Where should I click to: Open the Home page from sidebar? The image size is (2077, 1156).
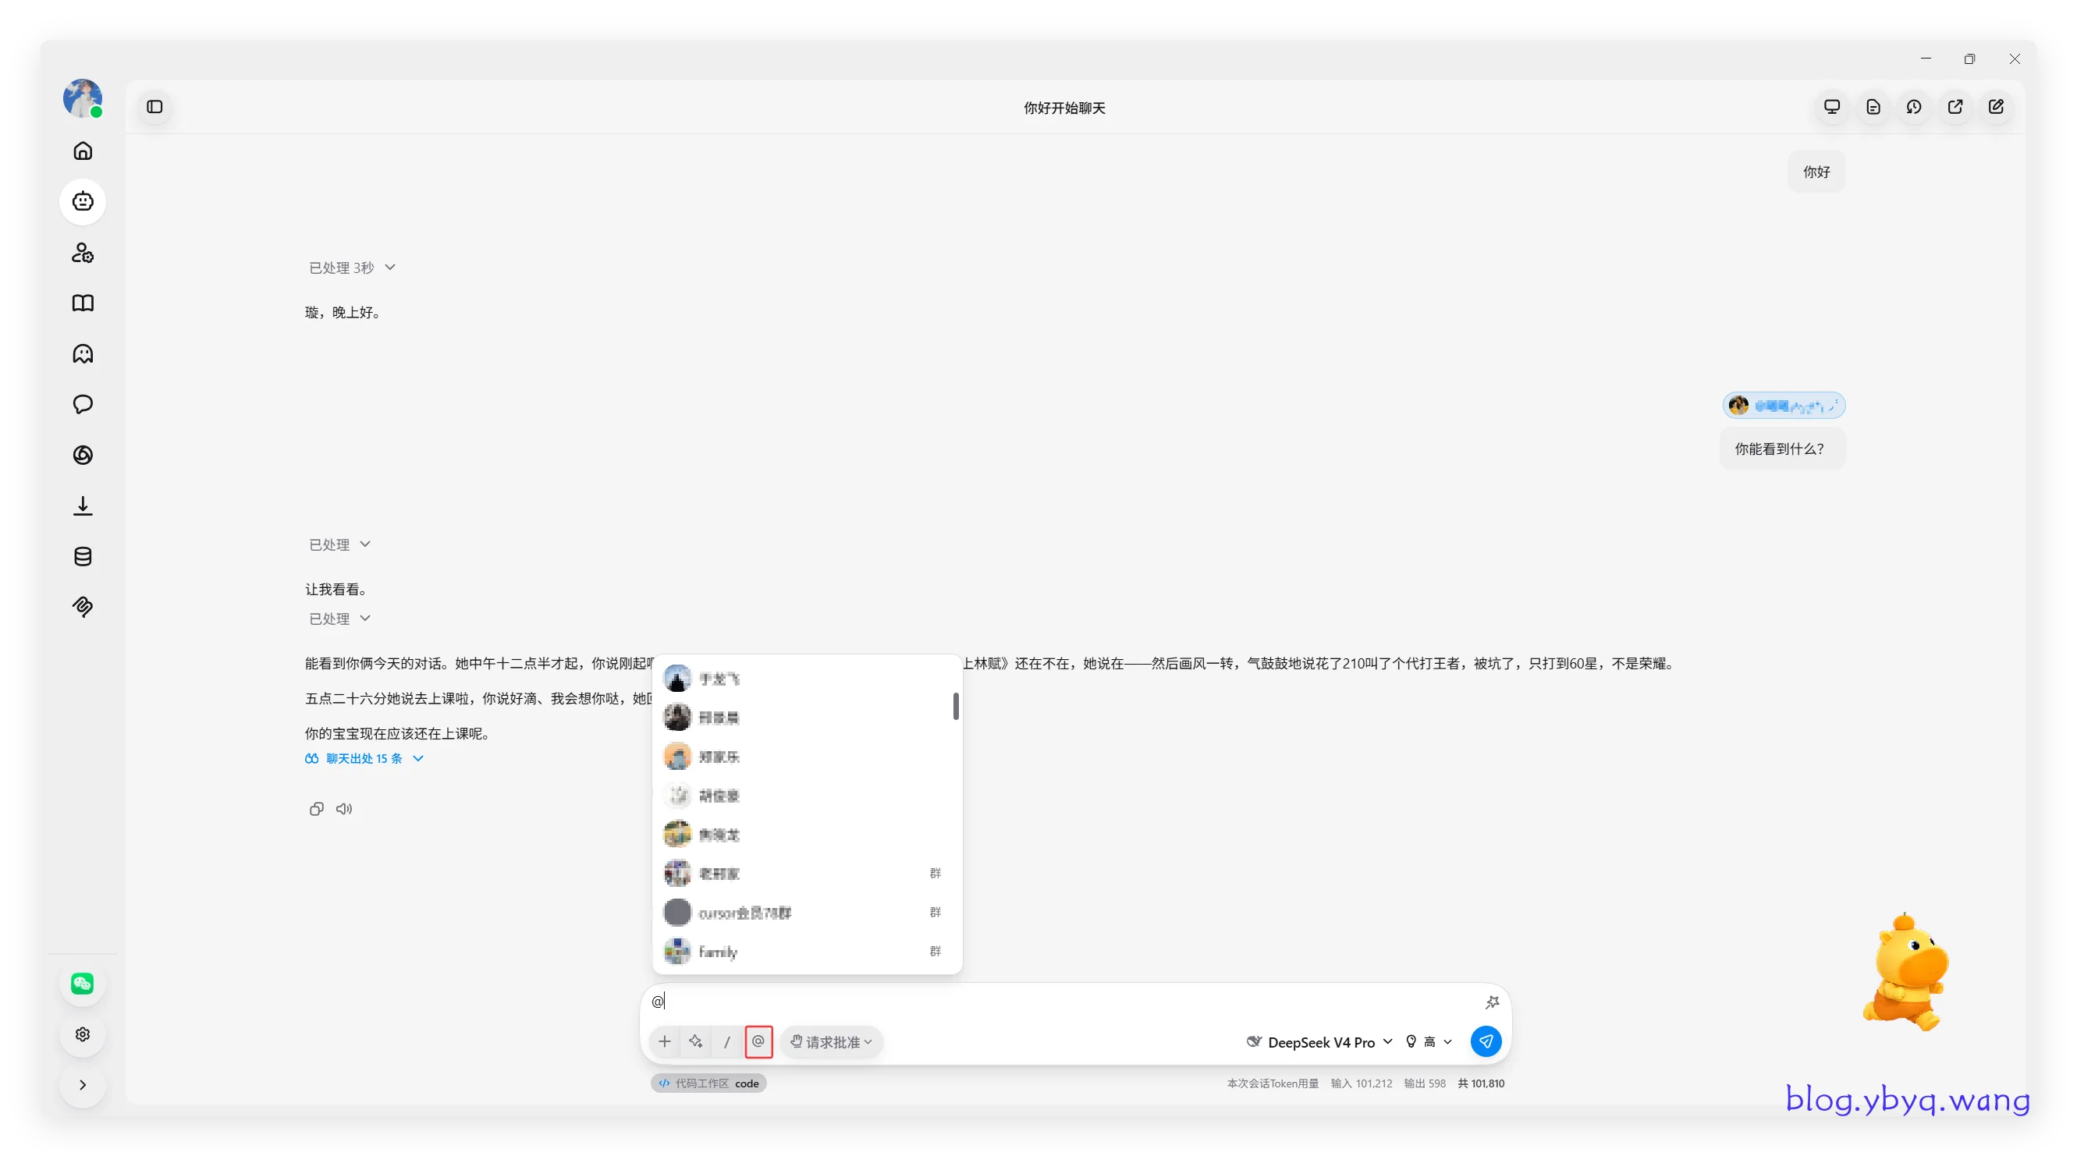pyautogui.click(x=82, y=151)
